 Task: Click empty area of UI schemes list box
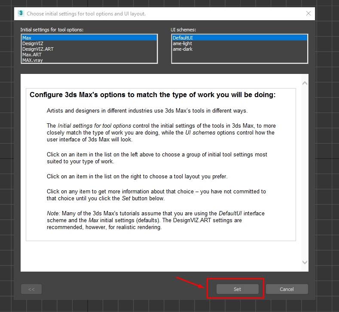pos(239,57)
